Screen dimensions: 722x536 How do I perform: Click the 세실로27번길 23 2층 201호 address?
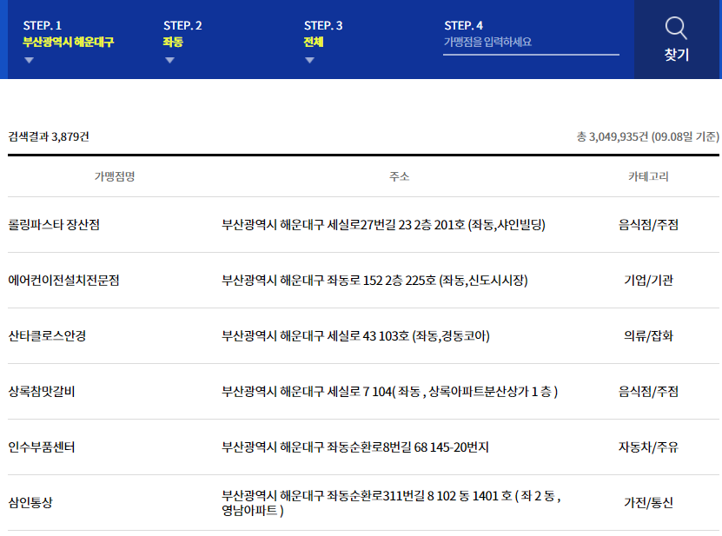click(383, 225)
